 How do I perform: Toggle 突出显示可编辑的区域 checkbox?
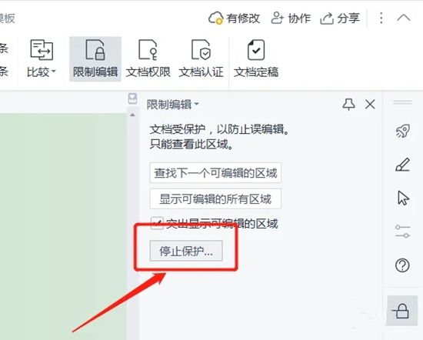(x=156, y=223)
